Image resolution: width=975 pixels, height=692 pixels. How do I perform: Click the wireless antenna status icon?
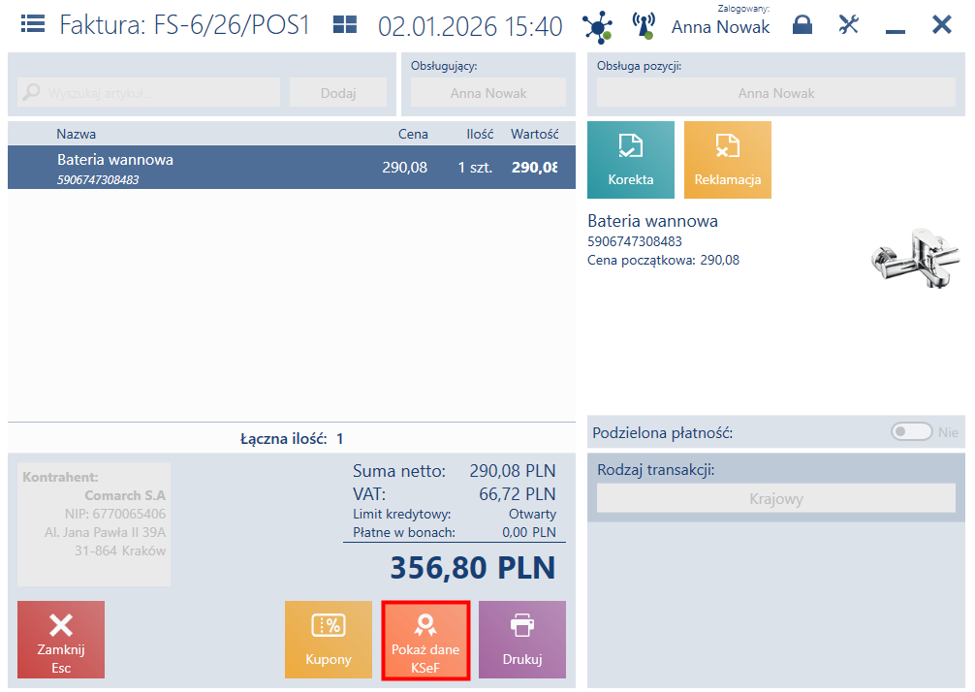[644, 26]
